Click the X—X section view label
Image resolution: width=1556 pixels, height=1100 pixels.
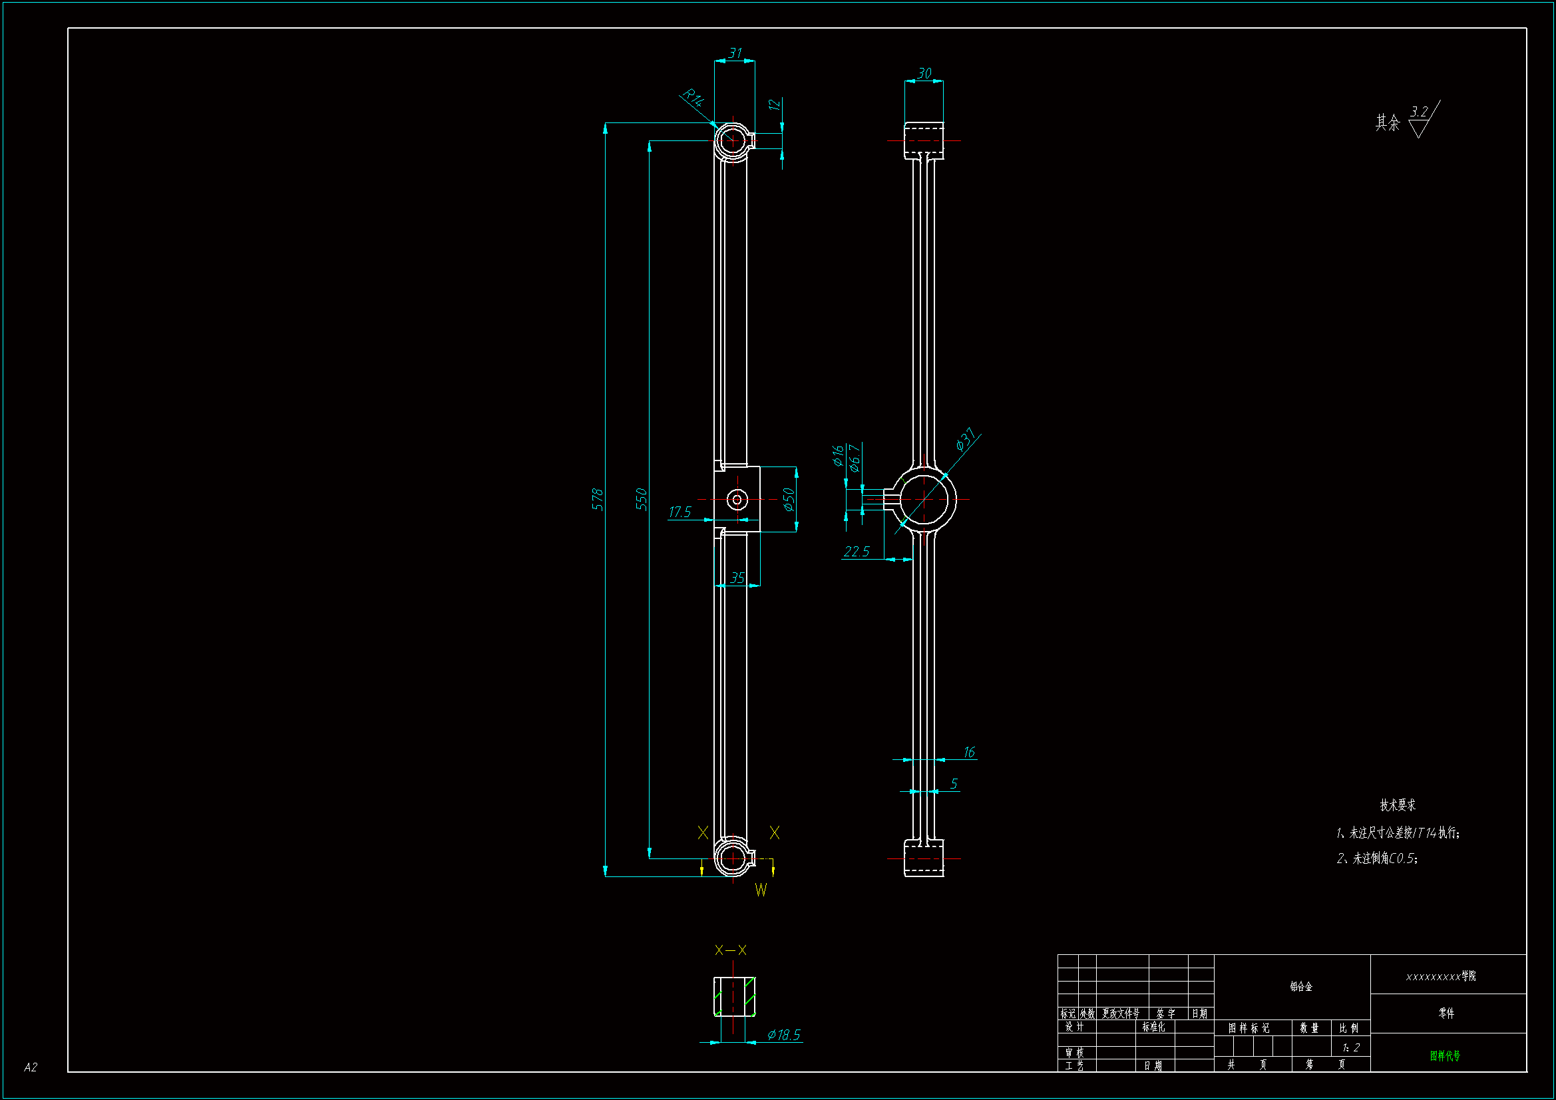(x=731, y=950)
